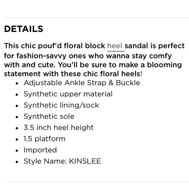
Task: Select the 'Imported' list entry
Action: [x=40, y=150]
